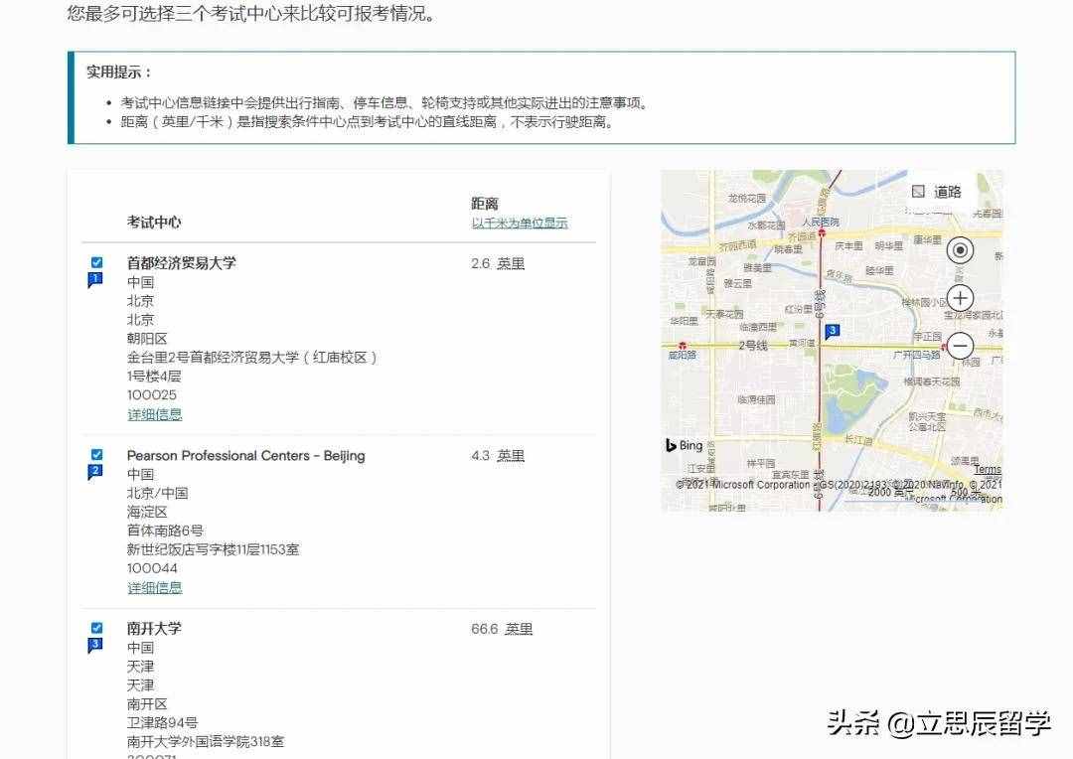Click the blue marker 1 flag icon

click(95, 280)
